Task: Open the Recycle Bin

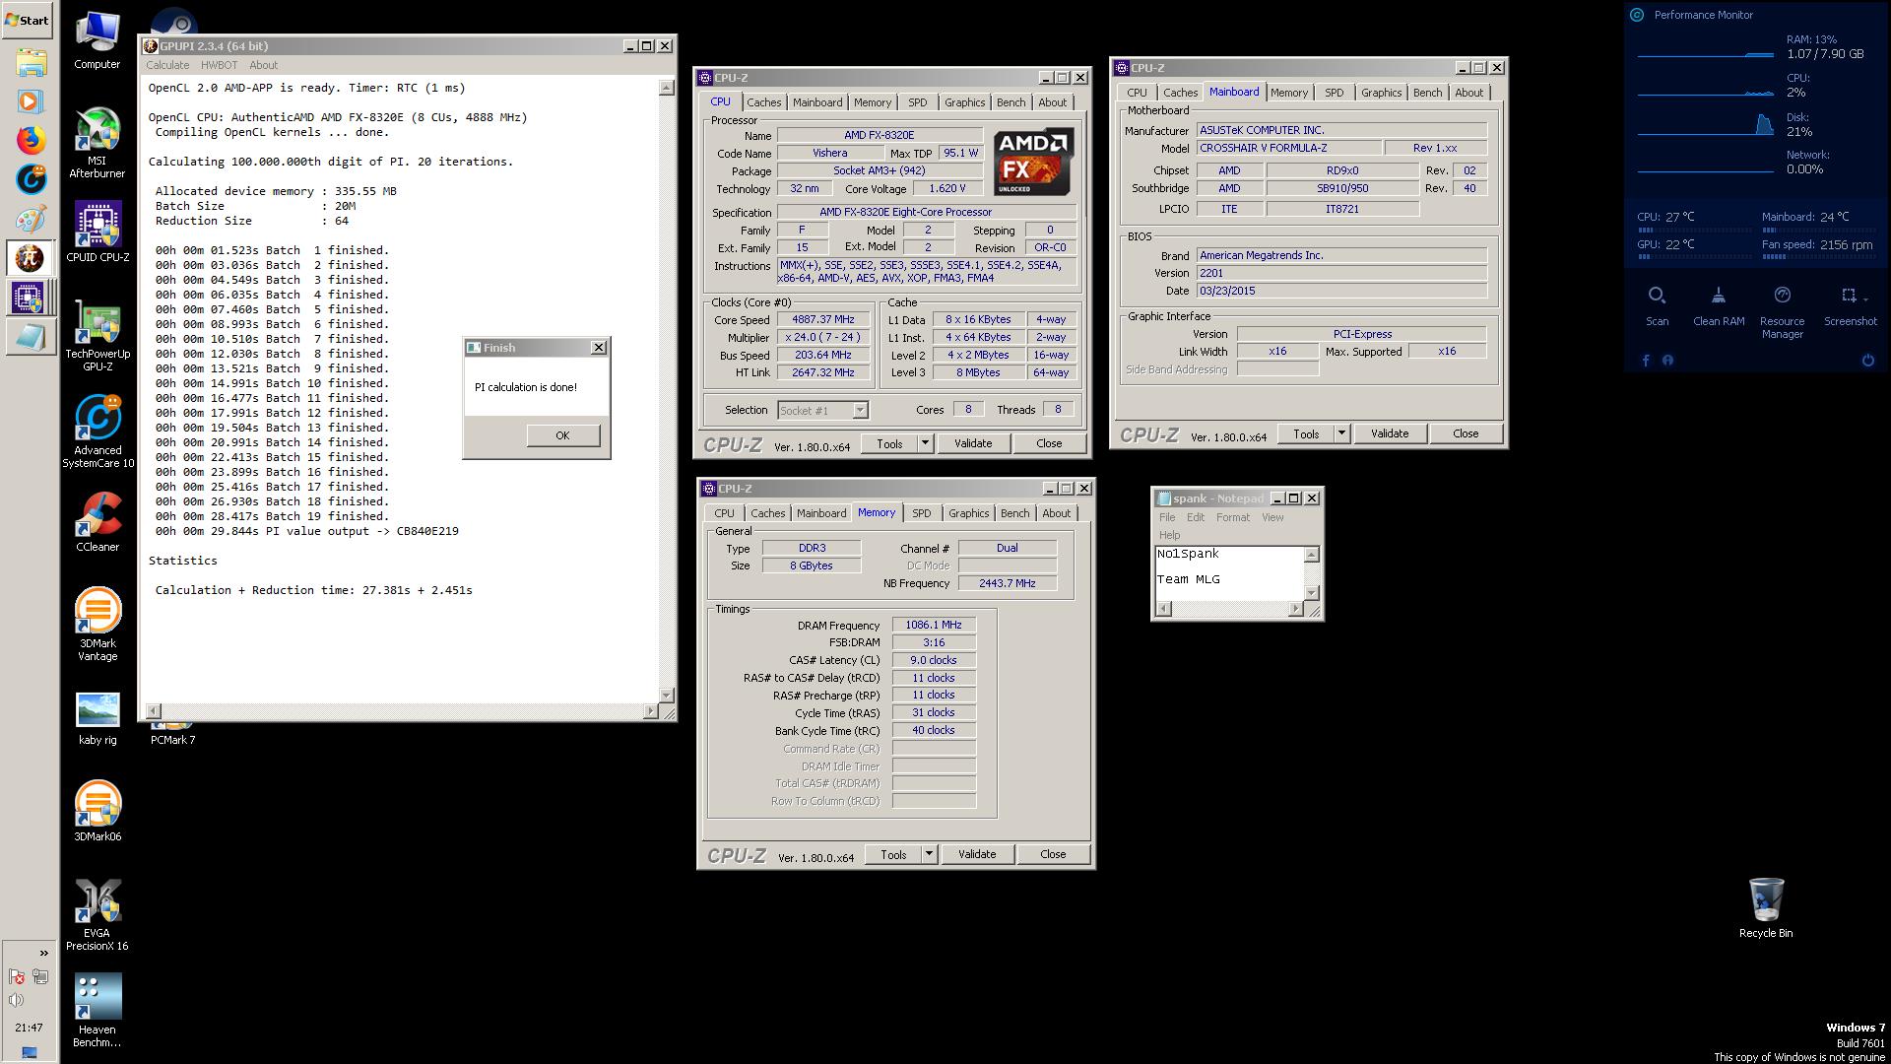Action: click(x=1766, y=907)
